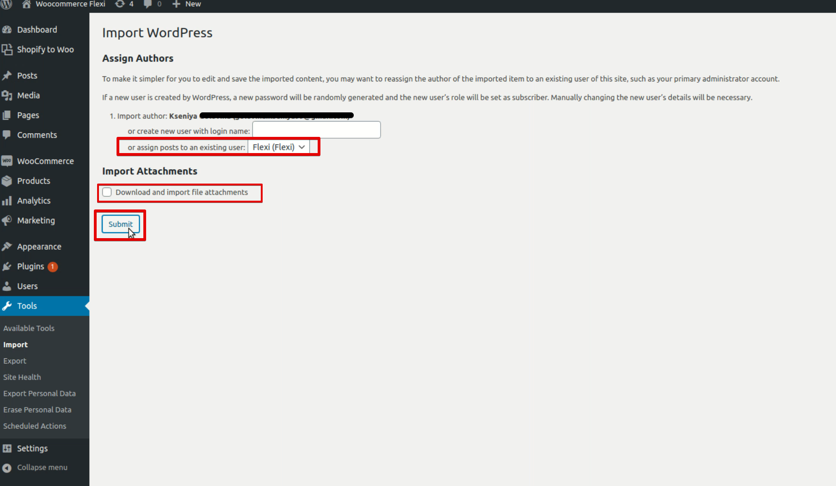This screenshot has width=836, height=486.
Task: Open Pages menu item
Action: pos(28,115)
